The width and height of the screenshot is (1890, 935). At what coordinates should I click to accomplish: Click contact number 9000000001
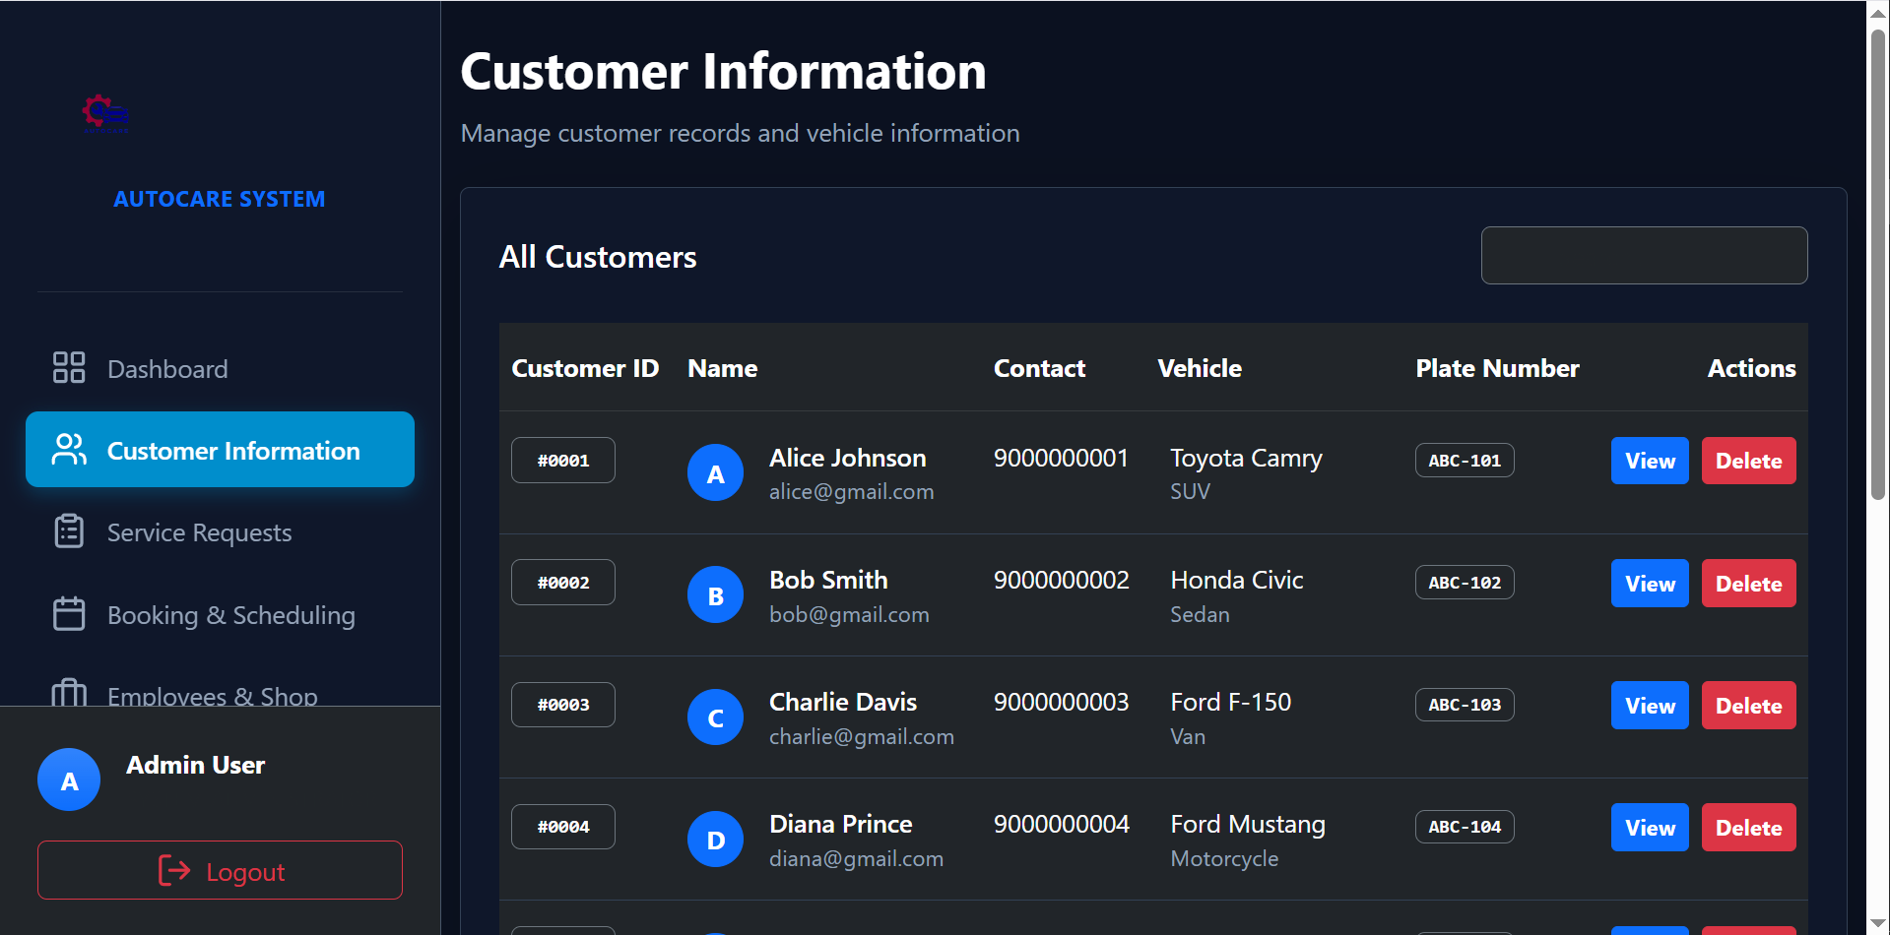point(1061,458)
